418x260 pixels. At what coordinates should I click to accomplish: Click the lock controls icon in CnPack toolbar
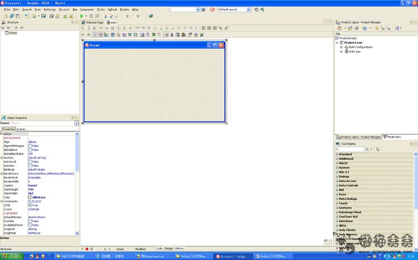(172, 35)
